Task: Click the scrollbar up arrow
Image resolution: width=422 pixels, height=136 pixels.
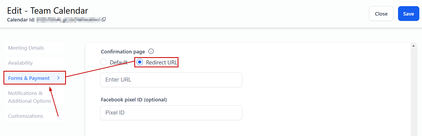Action: [x=413, y=46]
